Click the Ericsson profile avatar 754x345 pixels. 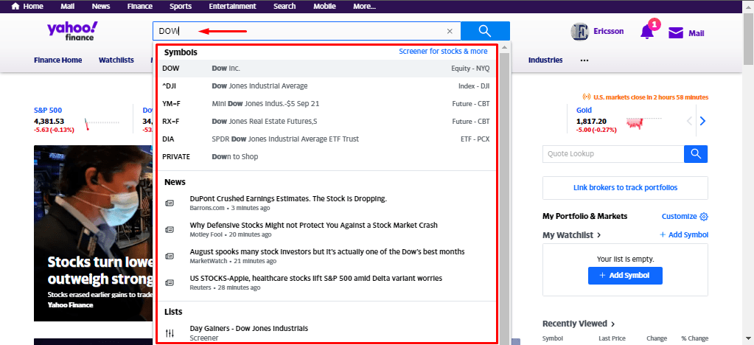[x=580, y=32]
